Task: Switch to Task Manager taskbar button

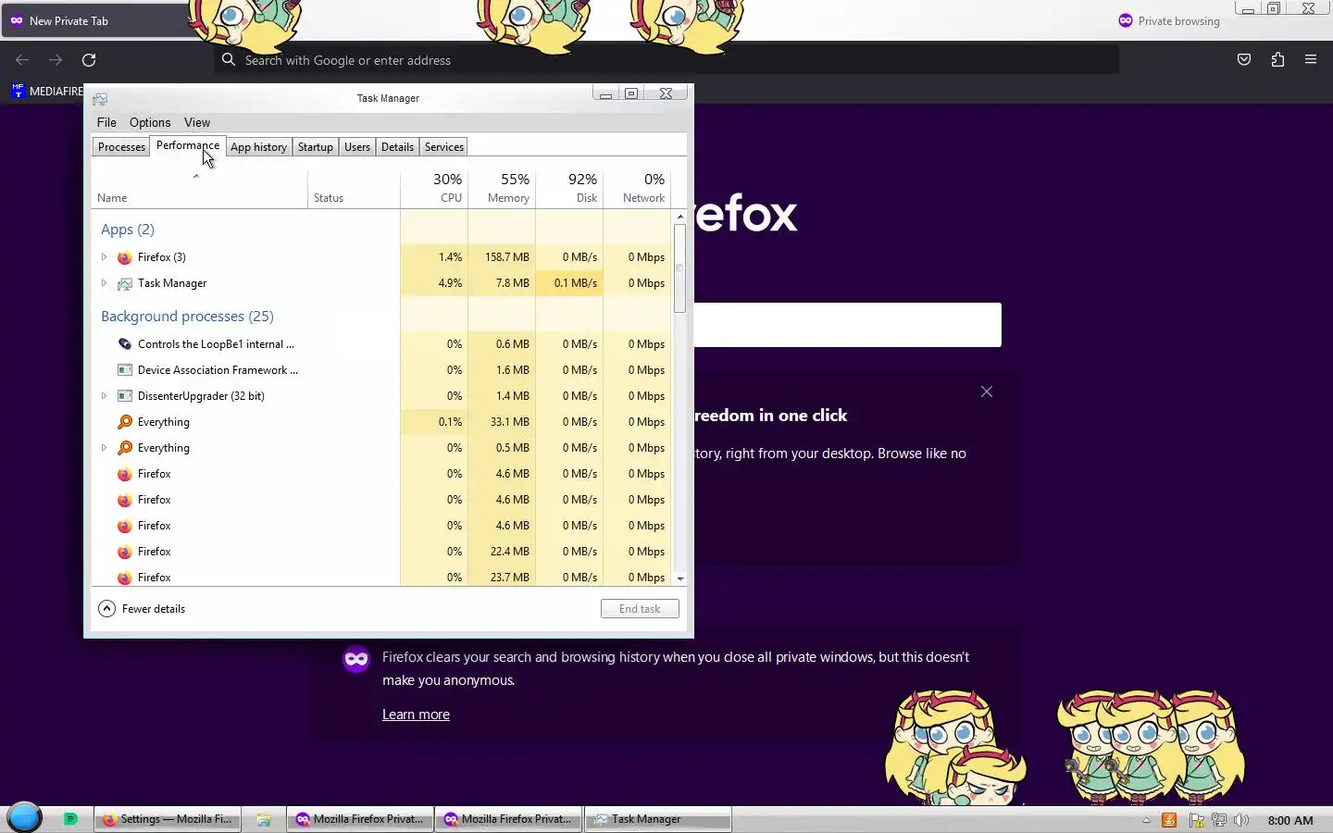Action: tap(657, 819)
